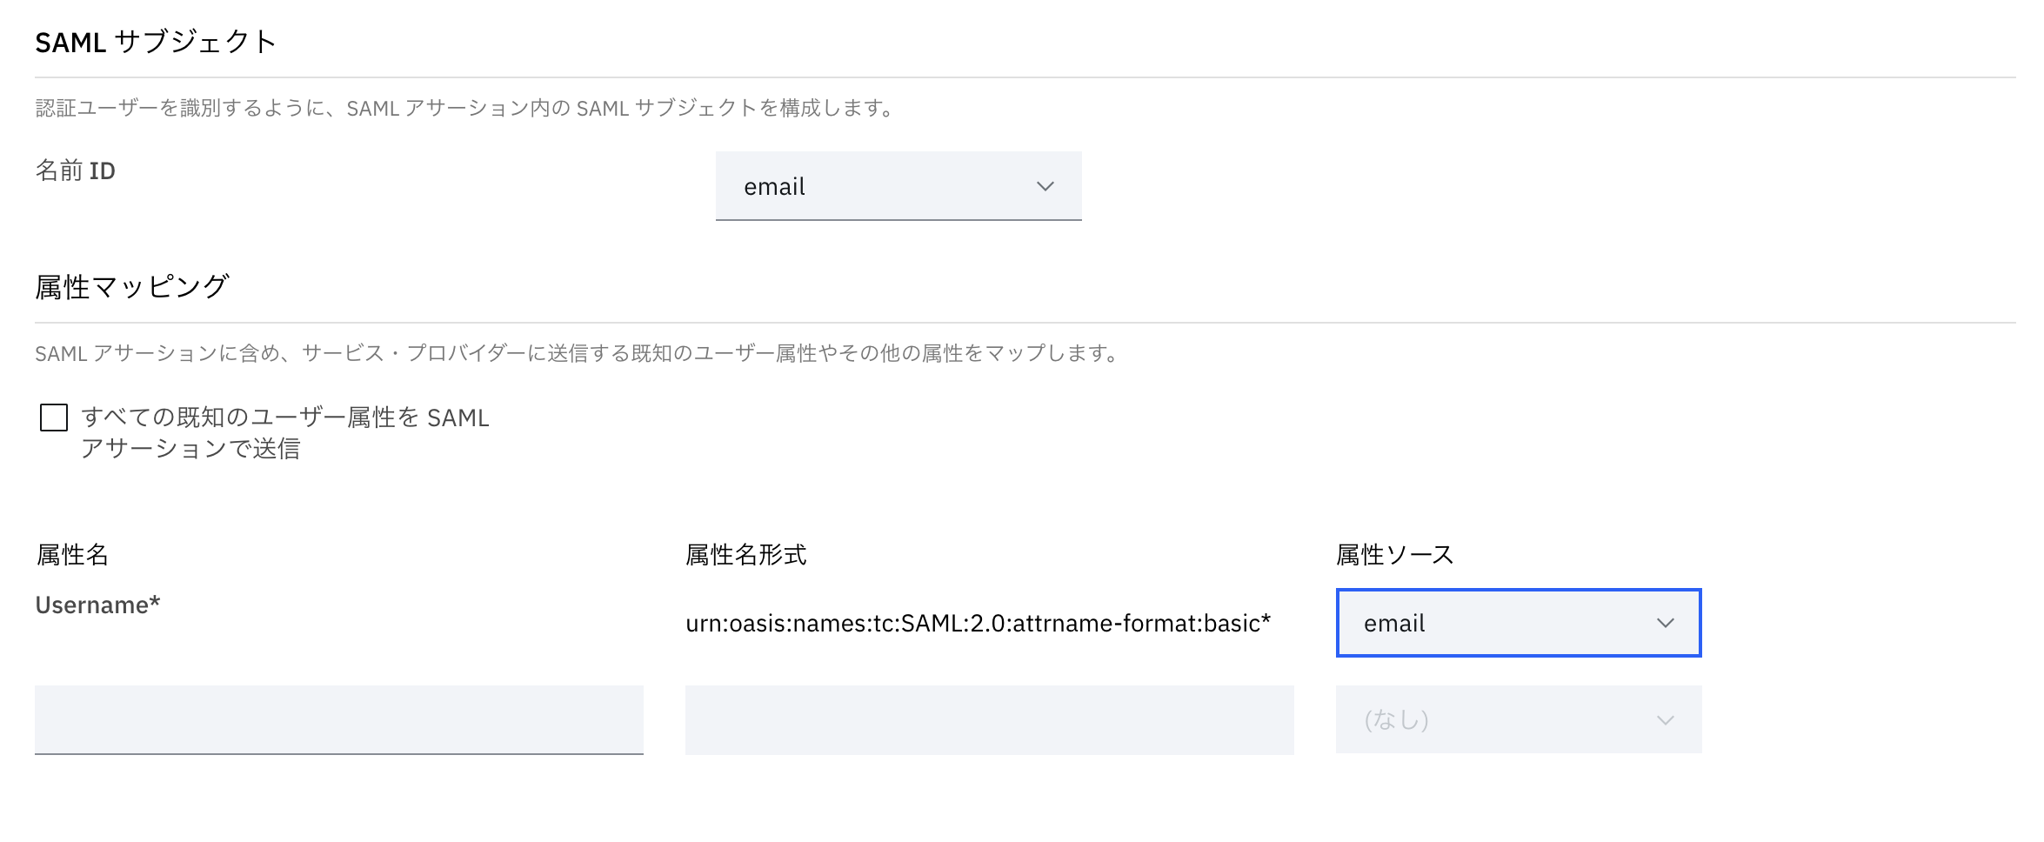This screenshot has height=842, width=2044.
Task: Click the 属性ソース column header
Action: point(1393,554)
